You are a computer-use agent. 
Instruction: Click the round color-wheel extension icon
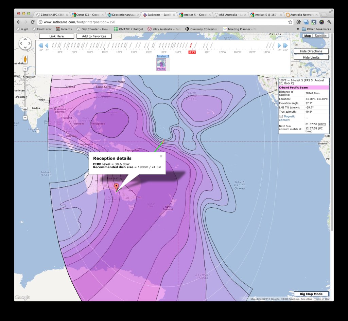click(x=321, y=22)
